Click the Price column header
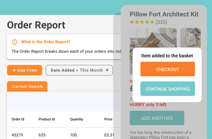The width and height of the screenshot is (212, 139). click(x=108, y=119)
